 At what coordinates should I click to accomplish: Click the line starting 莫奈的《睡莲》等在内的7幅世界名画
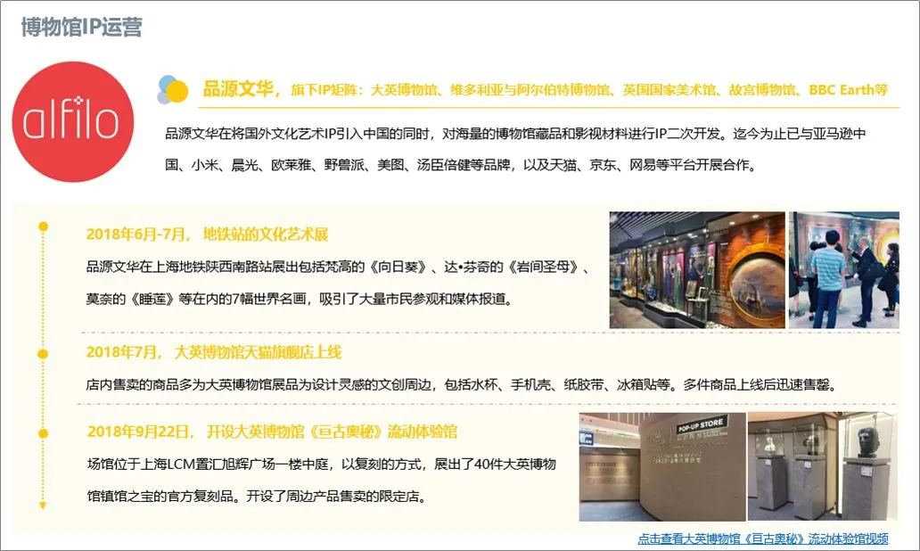tap(300, 299)
